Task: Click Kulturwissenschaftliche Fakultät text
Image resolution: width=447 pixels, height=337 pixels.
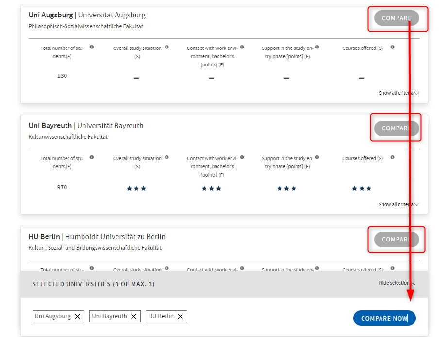Action: [x=68, y=137]
